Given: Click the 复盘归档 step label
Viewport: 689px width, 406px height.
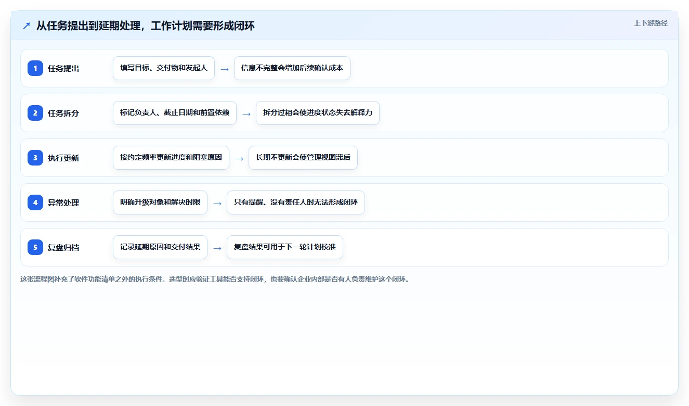Looking at the screenshot, I should point(63,247).
